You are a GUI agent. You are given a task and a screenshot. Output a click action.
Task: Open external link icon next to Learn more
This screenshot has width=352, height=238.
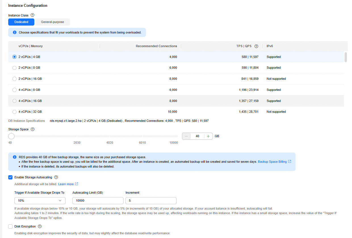point(77,184)
